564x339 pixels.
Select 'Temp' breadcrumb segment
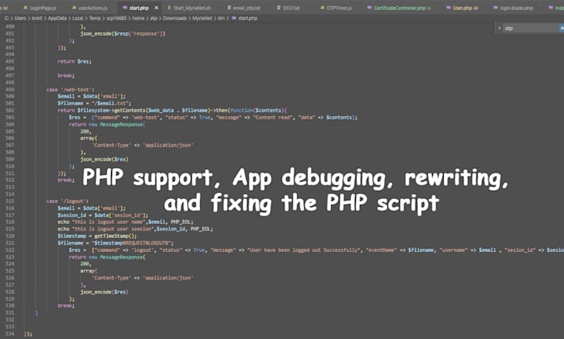(95, 18)
